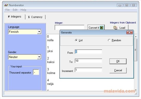Open the File menu

click(x=7, y=10)
